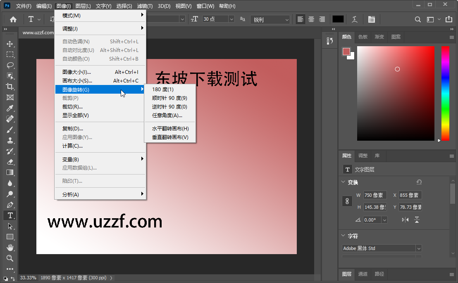Toggle right-align text button
Viewport: 458px width, 283px height.
(x=322, y=19)
